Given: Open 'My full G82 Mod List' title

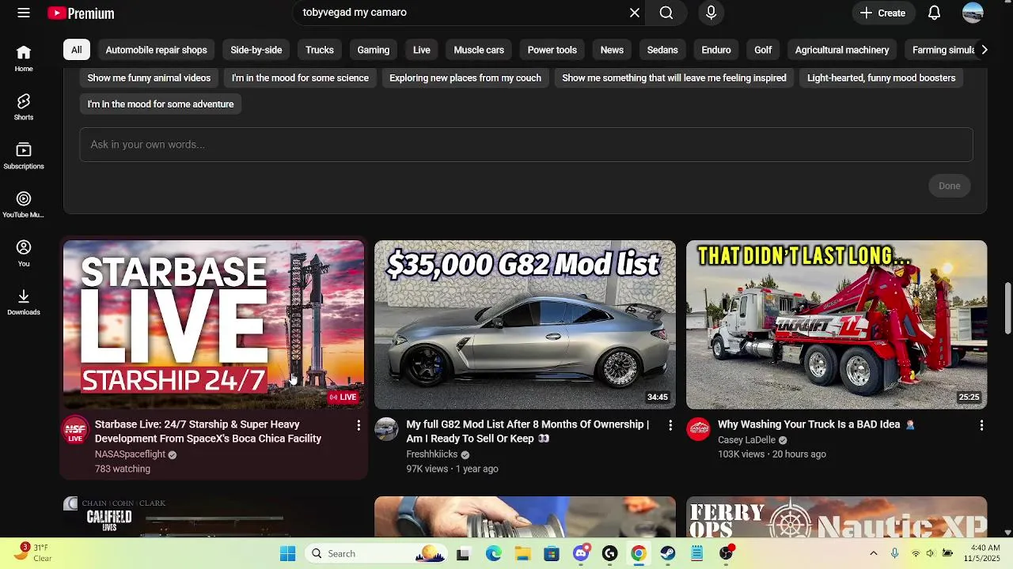Looking at the screenshot, I should click(528, 431).
